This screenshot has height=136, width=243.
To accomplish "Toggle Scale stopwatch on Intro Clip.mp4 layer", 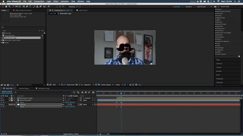I will coord(16,102).
